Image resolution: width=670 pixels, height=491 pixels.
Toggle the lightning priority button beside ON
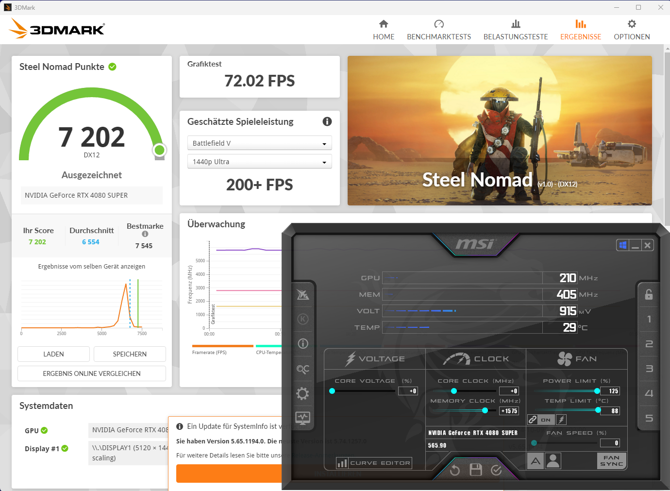pyautogui.click(x=561, y=420)
